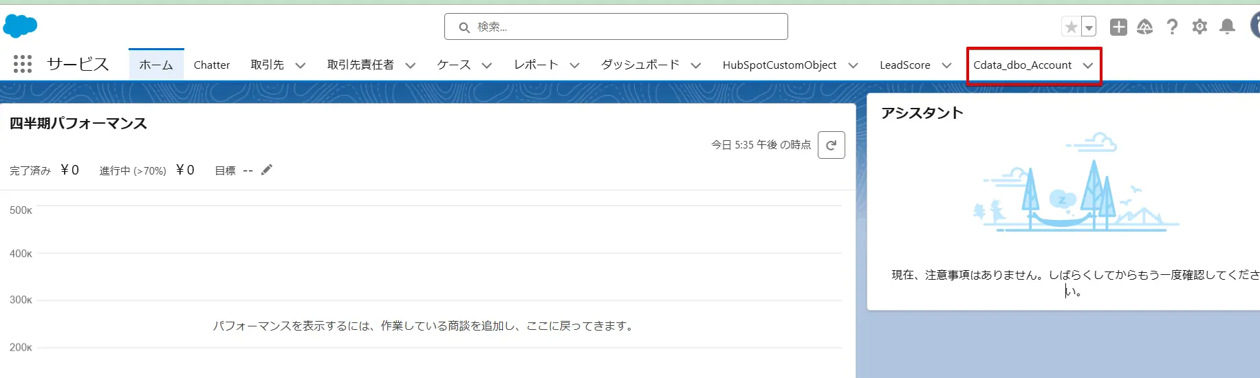Click the パフォーマンスを表示するには chart message

point(424,326)
